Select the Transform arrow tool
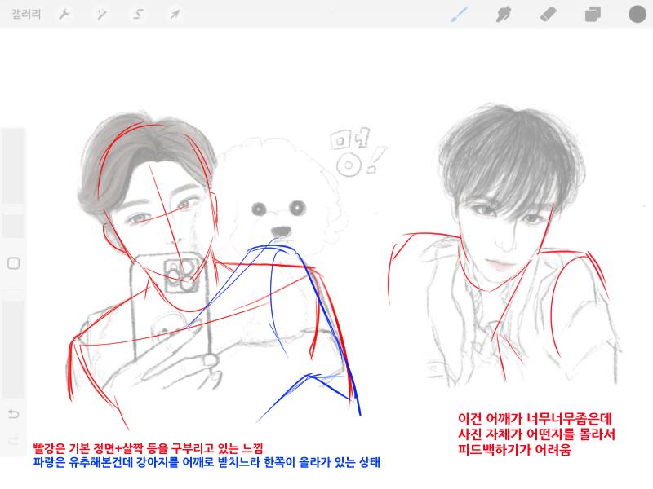 tap(175, 15)
